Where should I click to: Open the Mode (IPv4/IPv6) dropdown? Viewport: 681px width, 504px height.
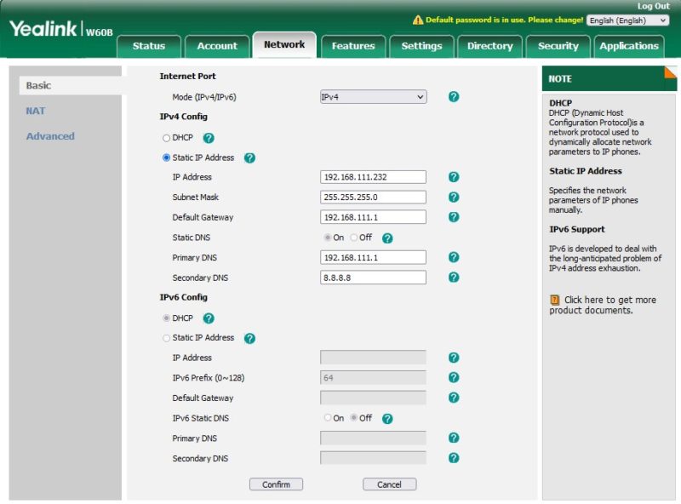pos(375,96)
